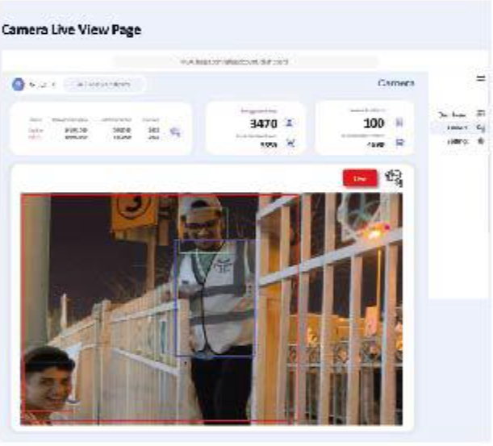Click the red Live button
Screen dimensions: 493x446
(x=359, y=178)
